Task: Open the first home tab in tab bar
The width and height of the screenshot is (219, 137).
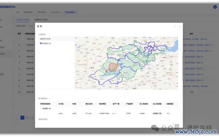Action: 18,12
